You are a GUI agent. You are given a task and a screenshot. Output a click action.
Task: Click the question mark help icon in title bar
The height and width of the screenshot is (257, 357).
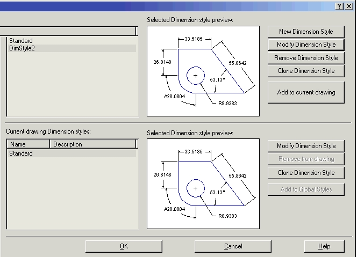(x=339, y=6)
